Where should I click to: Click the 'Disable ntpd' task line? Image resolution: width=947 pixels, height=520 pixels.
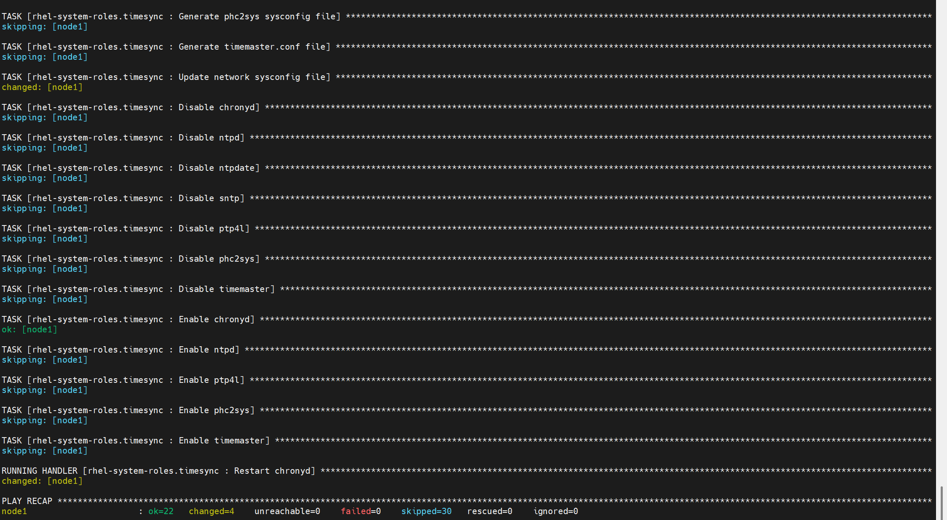click(x=467, y=138)
